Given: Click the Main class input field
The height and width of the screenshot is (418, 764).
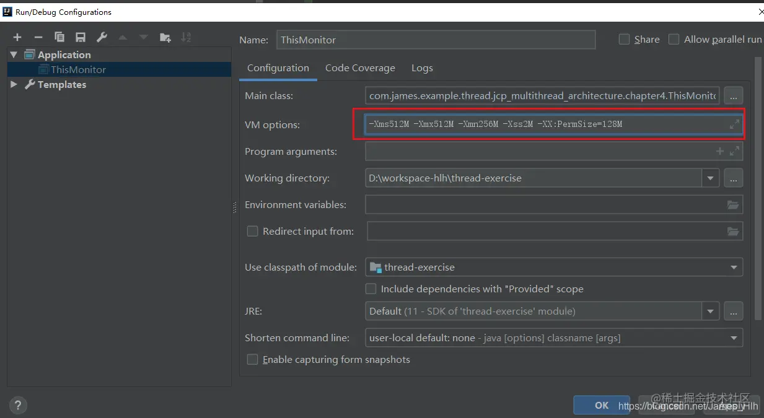Looking at the screenshot, I should pos(542,96).
